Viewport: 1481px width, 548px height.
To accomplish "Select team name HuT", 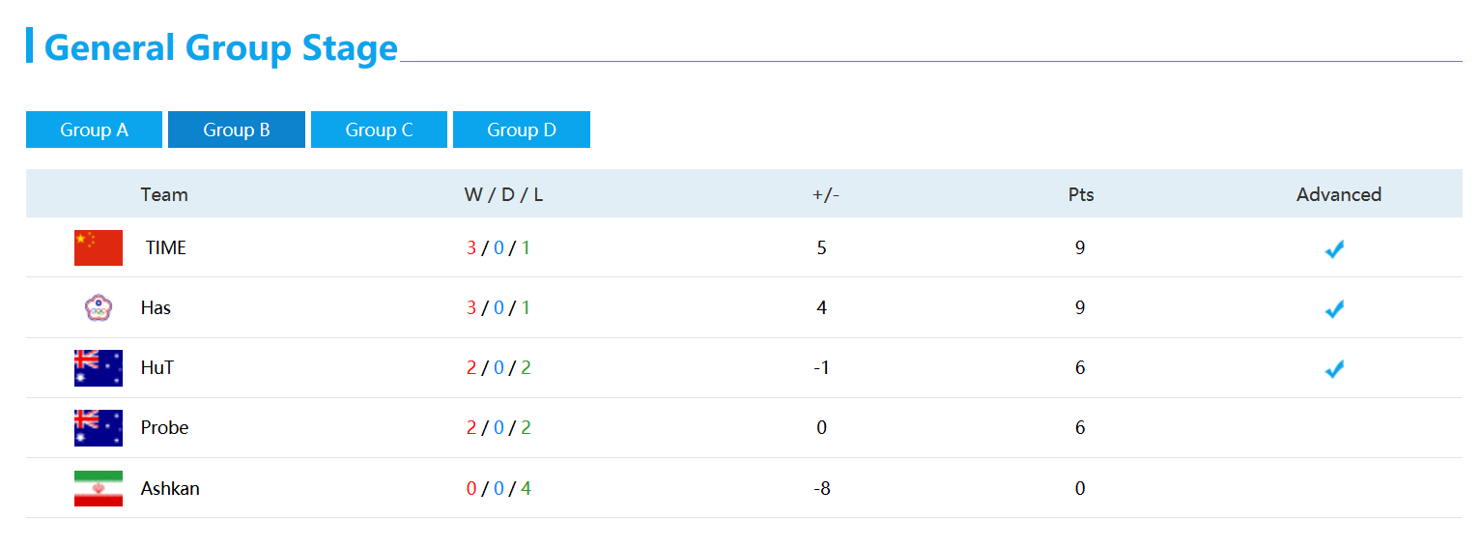I will pyautogui.click(x=157, y=367).
